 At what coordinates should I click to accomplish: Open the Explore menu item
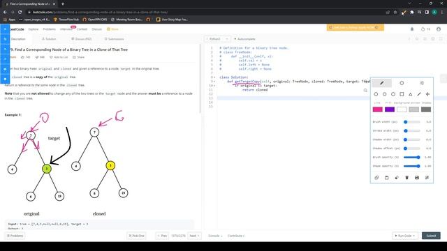pyautogui.click(x=34, y=29)
